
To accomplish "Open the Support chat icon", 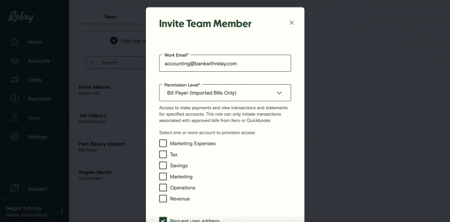I will pos(15,189).
